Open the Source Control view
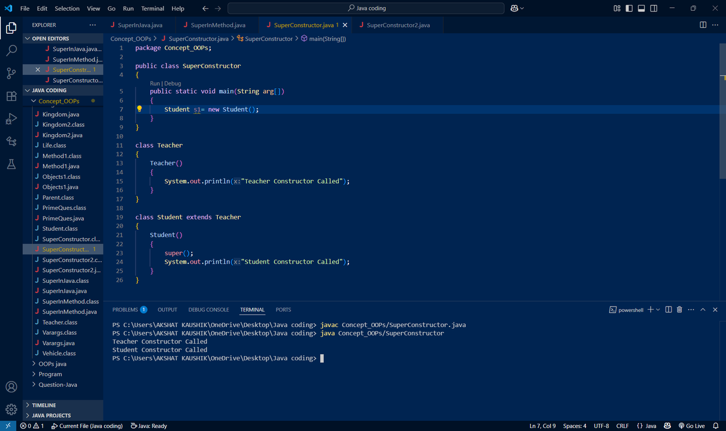 pyautogui.click(x=11, y=73)
